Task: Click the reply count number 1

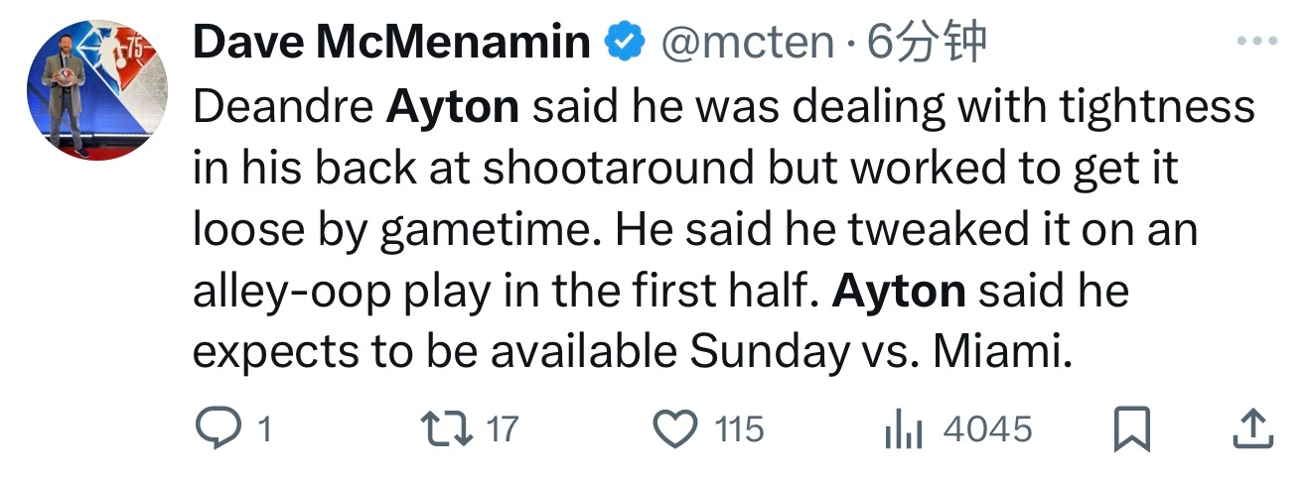Action: point(264,429)
